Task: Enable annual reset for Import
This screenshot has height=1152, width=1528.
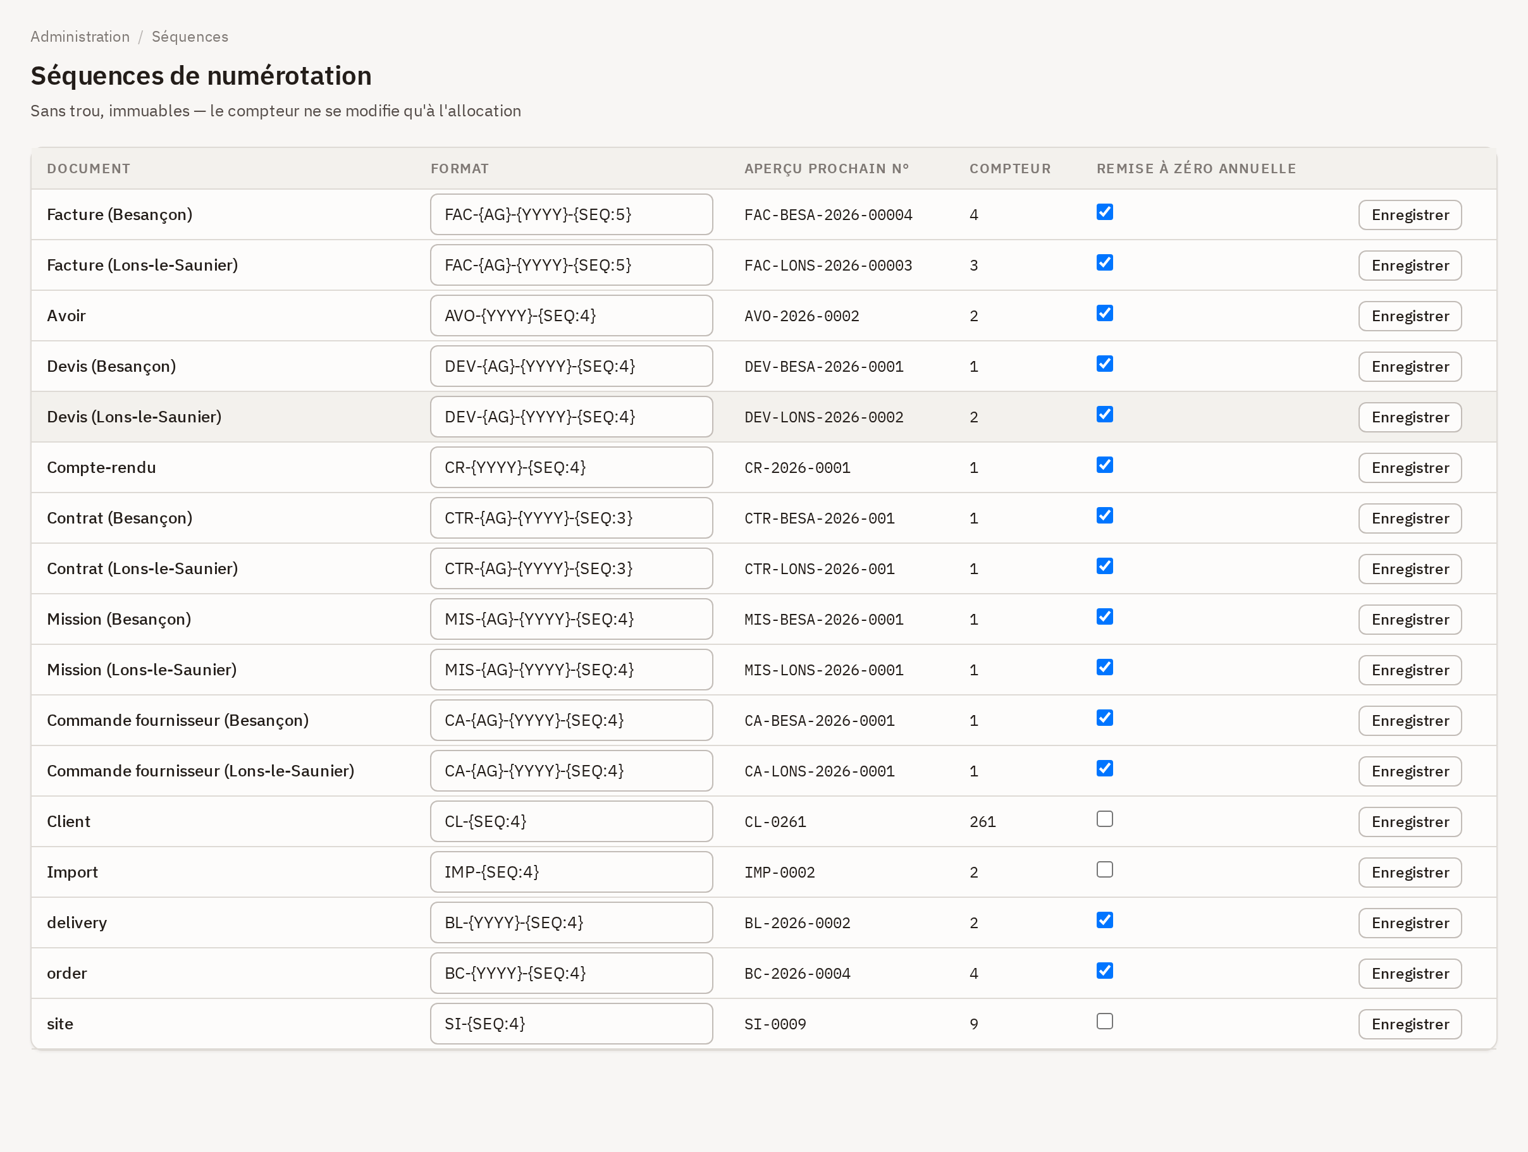Action: (x=1104, y=869)
